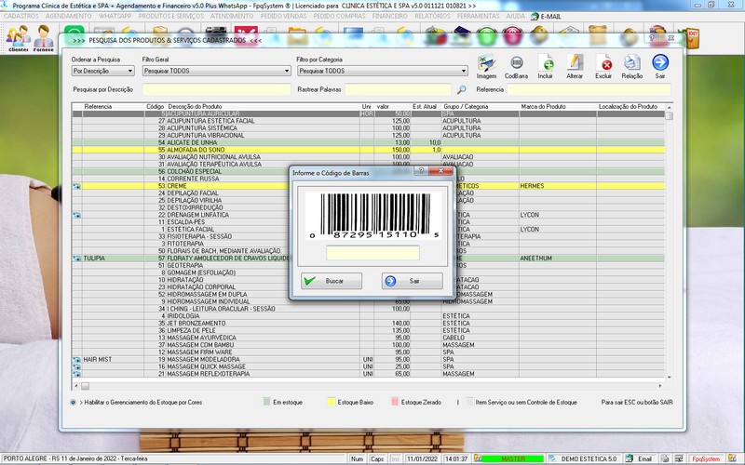This screenshot has width=745, height=465.
Task: Click image icon on DRENAGEM LINFÁTICA row
Action: tap(76, 215)
